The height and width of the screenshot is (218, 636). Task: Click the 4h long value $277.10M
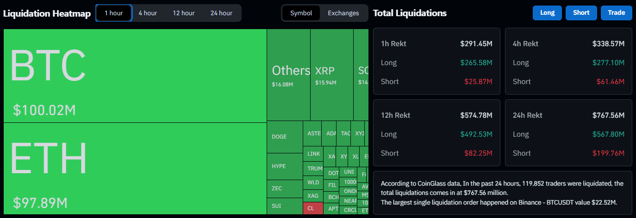(608, 62)
